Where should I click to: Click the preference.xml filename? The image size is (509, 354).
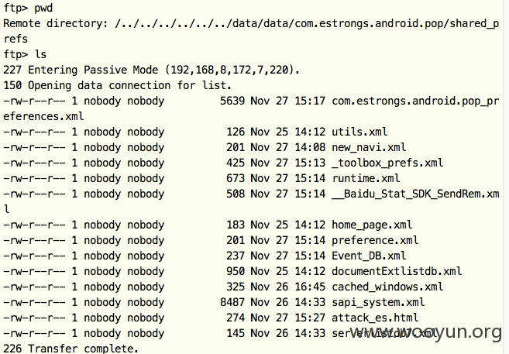[x=375, y=240]
